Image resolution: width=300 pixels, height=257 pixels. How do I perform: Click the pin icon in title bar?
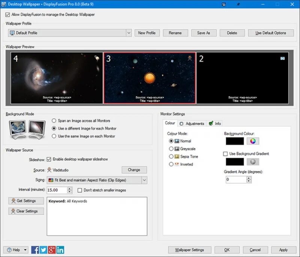pos(238,4)
